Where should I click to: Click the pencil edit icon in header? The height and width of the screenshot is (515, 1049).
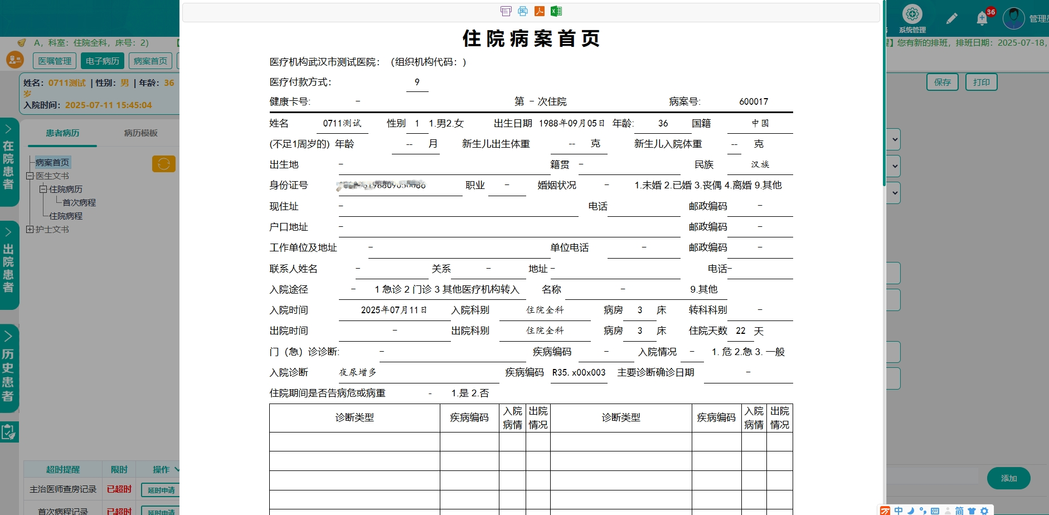click(x=952, y=18)
